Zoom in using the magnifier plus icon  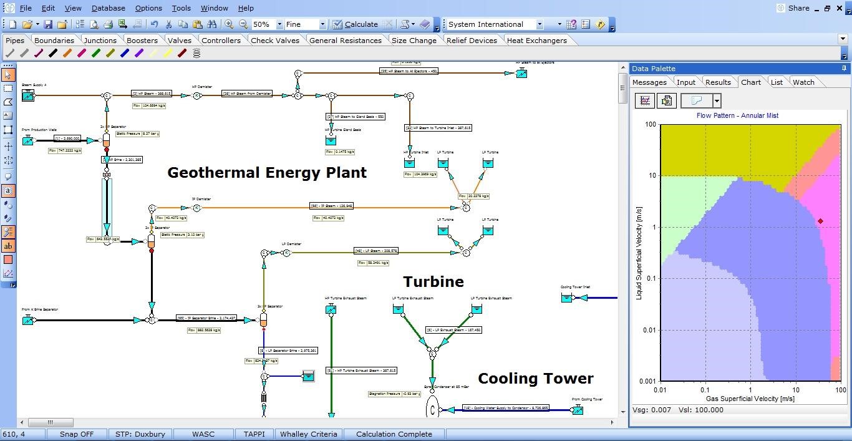click(228, 24)
